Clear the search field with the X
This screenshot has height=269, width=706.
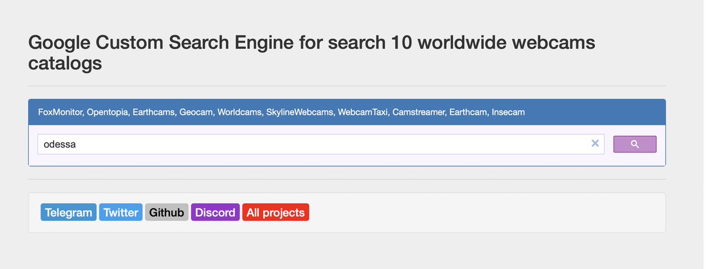[595, 143]
